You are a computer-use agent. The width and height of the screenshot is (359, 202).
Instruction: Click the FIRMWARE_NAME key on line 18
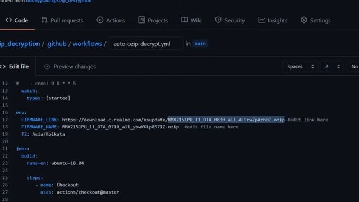pos(39,127)
